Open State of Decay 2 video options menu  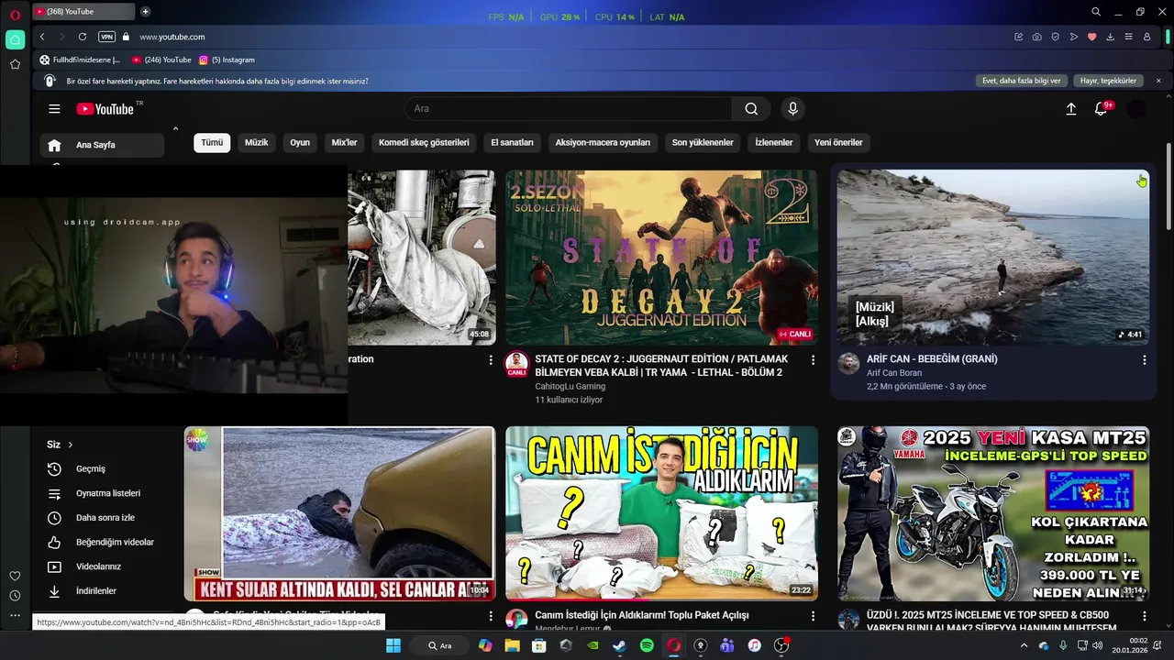[x=813, y=360]
